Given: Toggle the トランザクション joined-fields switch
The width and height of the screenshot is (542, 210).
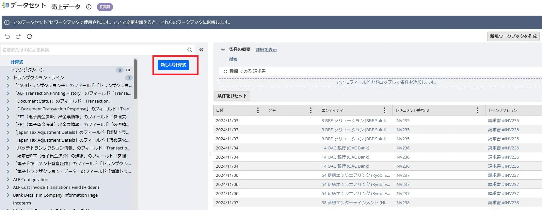Looking at the screenshot, I should [x=128, y=70].
